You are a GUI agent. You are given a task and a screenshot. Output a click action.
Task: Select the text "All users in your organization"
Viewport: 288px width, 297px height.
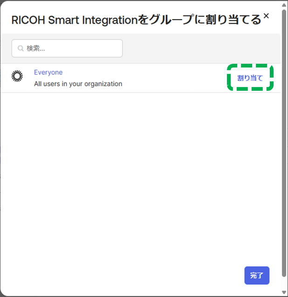coord(78,84)
